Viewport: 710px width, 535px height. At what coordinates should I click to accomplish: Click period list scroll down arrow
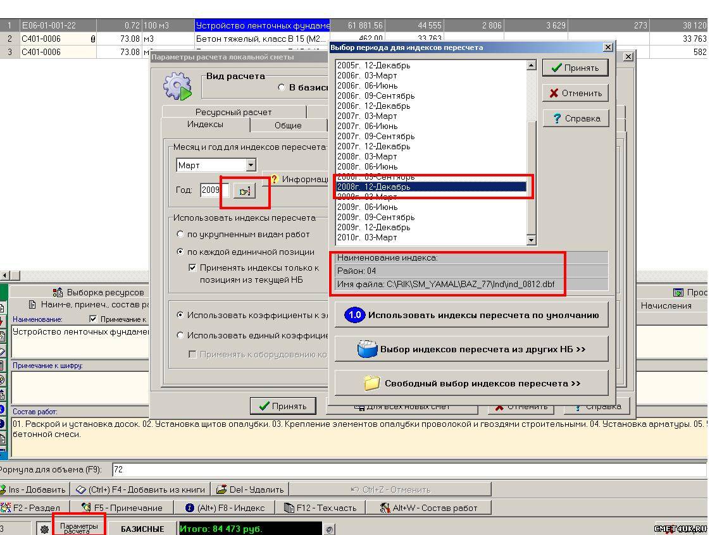coord(532,240)
